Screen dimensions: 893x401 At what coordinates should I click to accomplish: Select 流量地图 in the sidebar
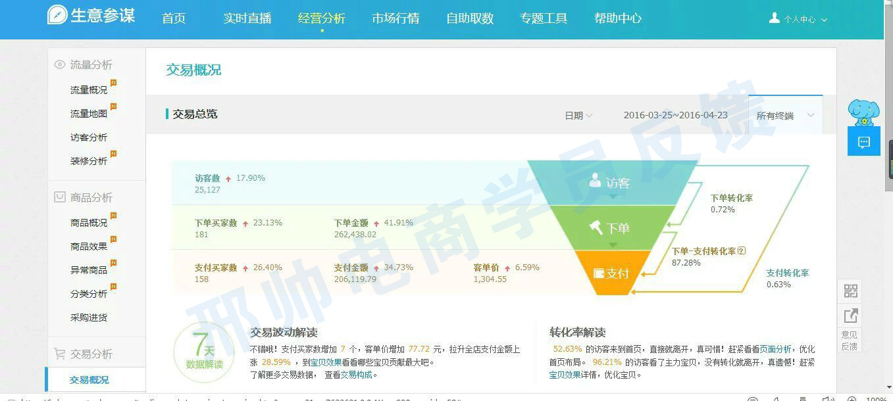coord(89,114)
